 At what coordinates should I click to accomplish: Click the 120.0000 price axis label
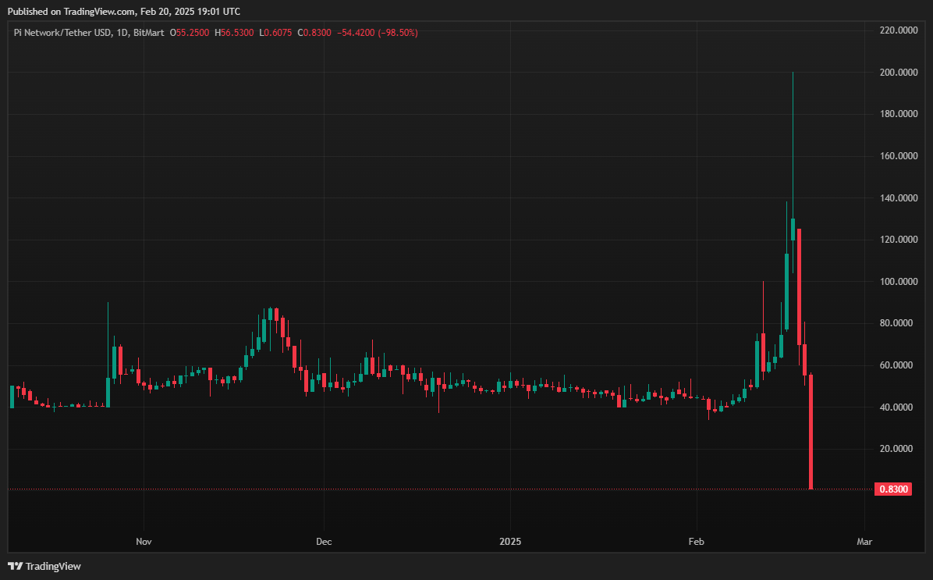tap(899, 240)
